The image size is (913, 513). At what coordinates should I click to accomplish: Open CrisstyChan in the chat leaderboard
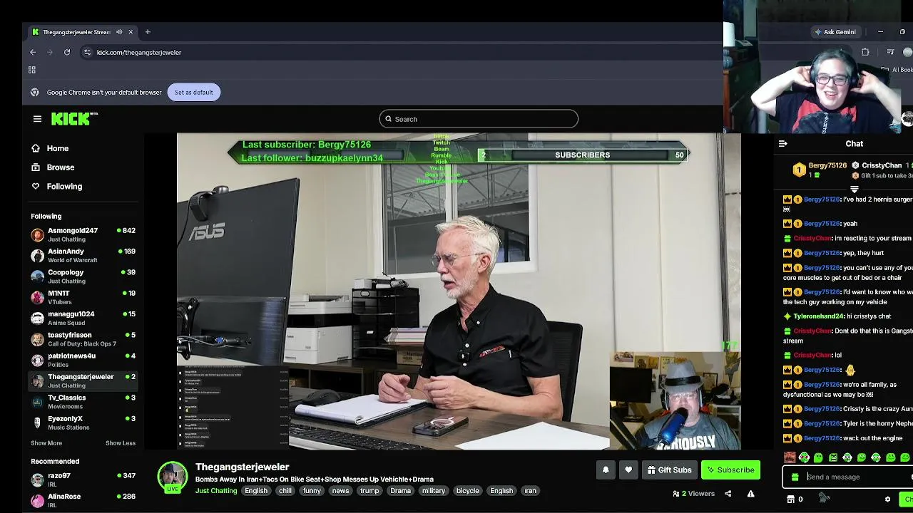coord(882,166)
